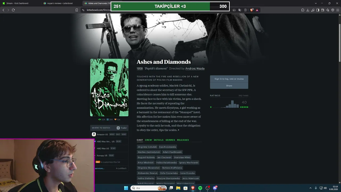Click Sign in to log, rate or review
Image resolution: width=341 pixels, height=192 pixels.
click(x=229, y=79)
